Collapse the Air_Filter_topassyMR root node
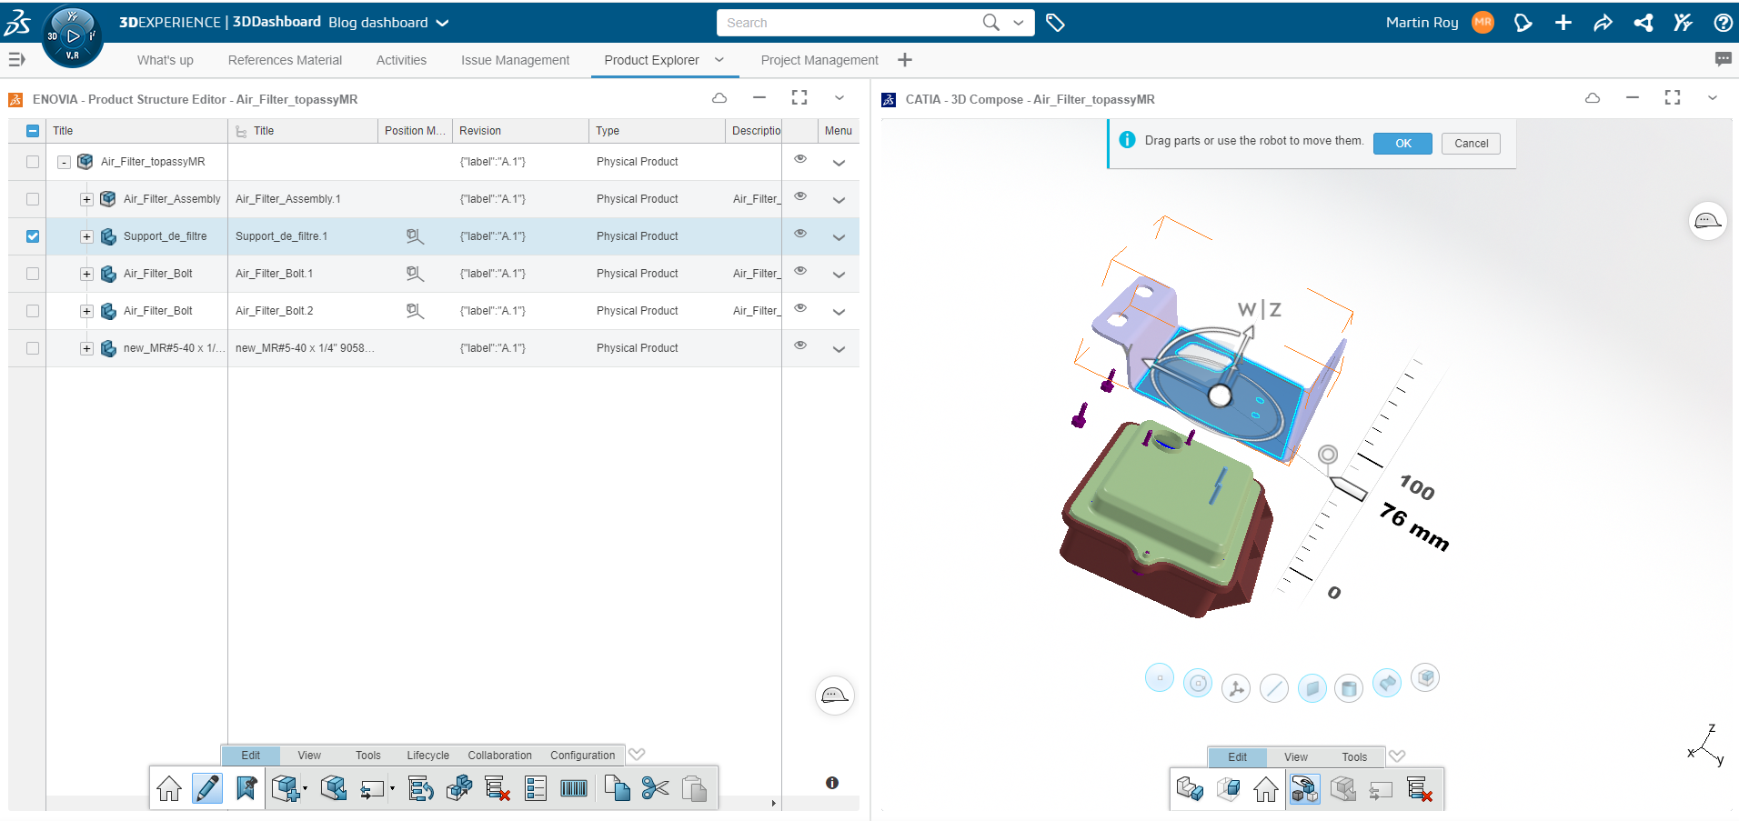 point(64,162)
